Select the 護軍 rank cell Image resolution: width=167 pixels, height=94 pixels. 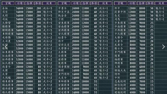point(117,56)
